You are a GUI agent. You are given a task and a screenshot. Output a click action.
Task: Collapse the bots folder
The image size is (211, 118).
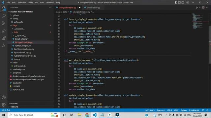16,32
